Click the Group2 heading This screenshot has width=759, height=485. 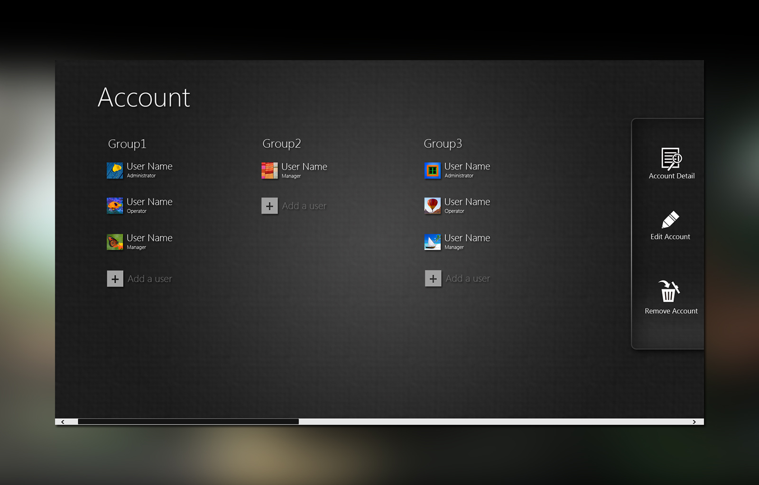coord(282,144)
